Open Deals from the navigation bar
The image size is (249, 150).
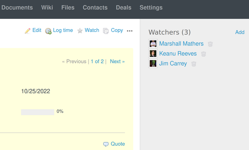[123, 7]
